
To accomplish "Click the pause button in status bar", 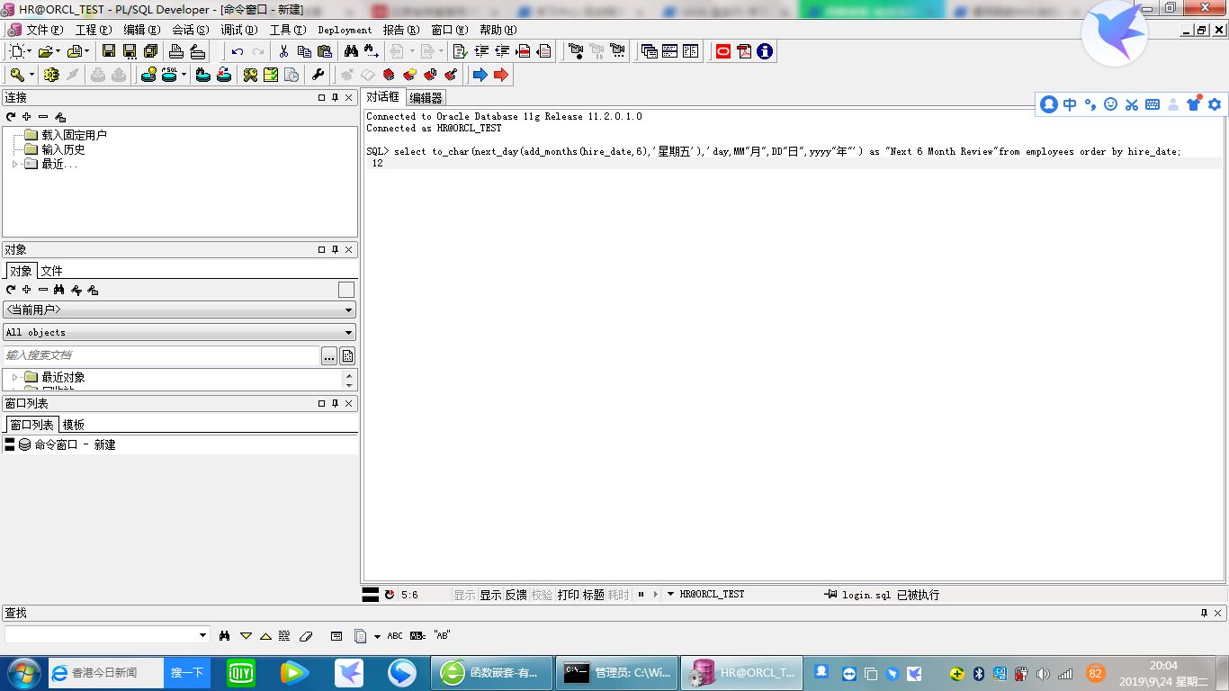I will click(x=641, y=595).
